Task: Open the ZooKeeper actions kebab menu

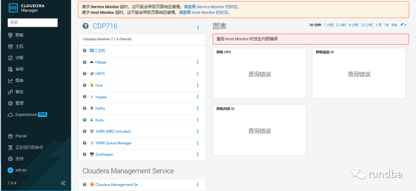Action: click(198, 154)
